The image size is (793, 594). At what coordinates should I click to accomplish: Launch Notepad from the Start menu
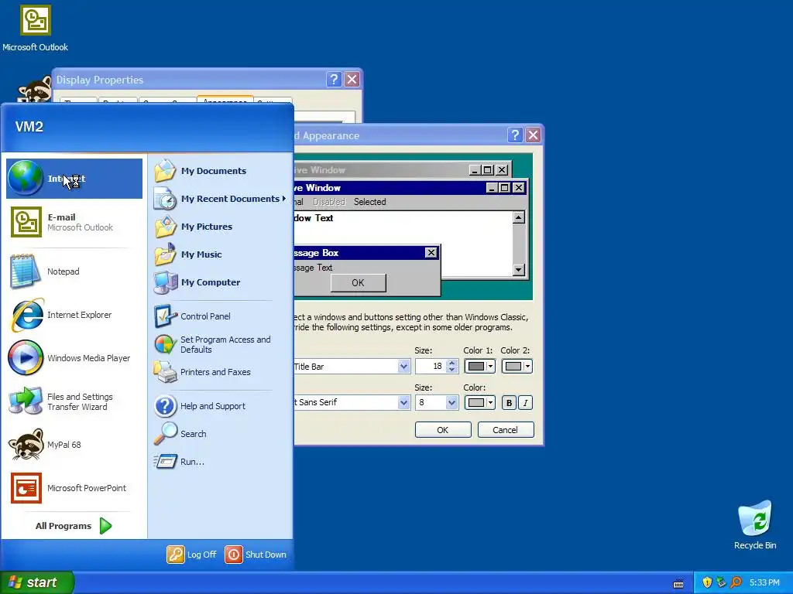tap(74, 271)
